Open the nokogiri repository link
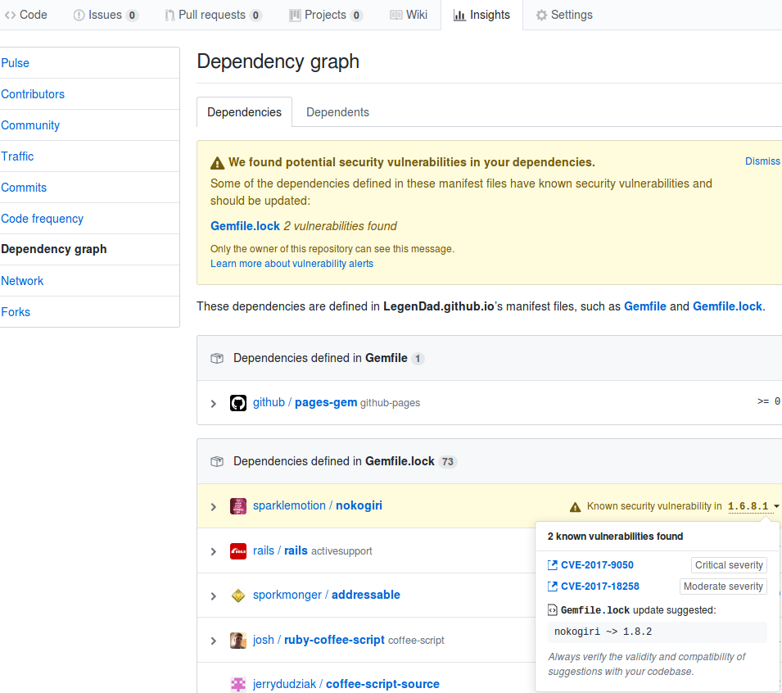Image resolution: width=782 pixels, height=693 pixels. pyautogui.click(x=359, y=505)
